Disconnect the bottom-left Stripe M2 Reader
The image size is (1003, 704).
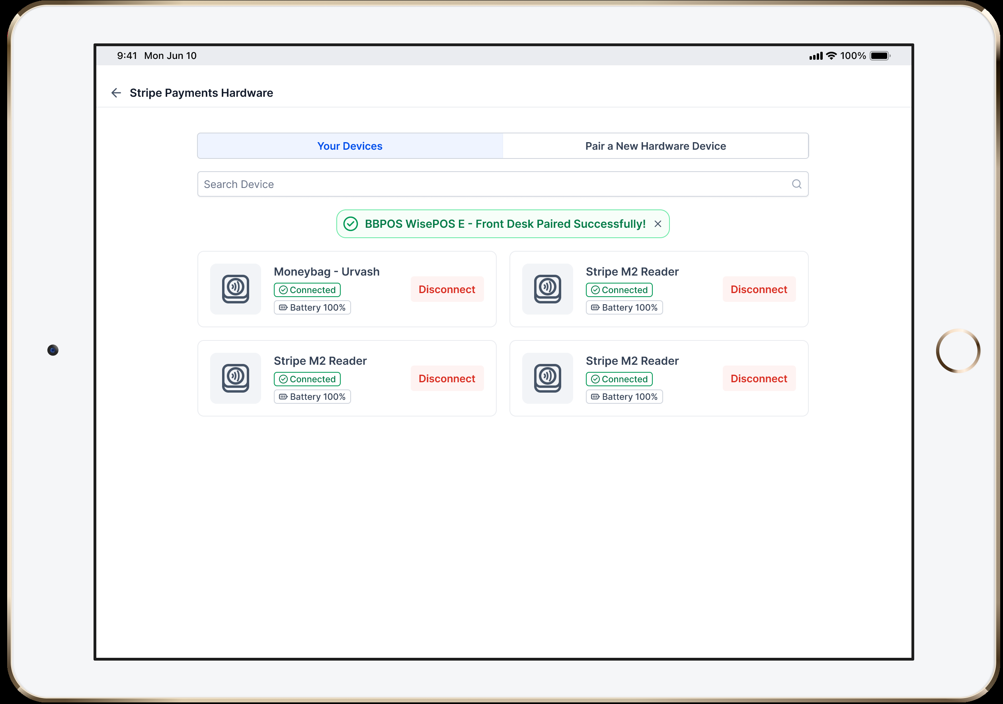447,378
